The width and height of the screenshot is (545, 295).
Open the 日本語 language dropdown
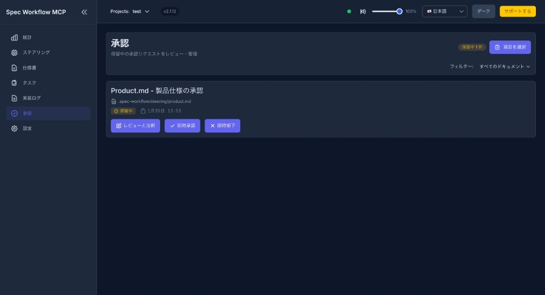(x=445, y=11)
